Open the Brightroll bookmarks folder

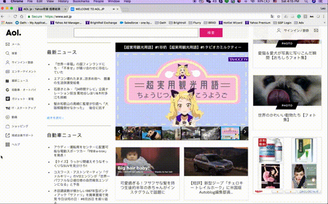178,23
